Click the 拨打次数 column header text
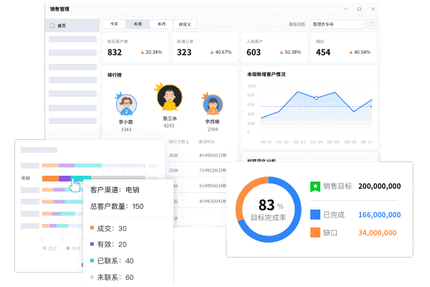The height and width of the screenshot is (287, 430). [x=177, y=142]
